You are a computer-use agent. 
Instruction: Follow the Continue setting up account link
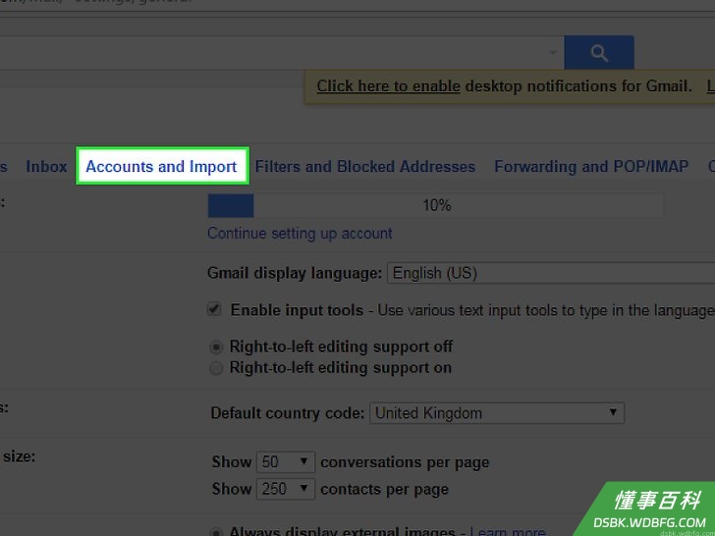[300, 234]
